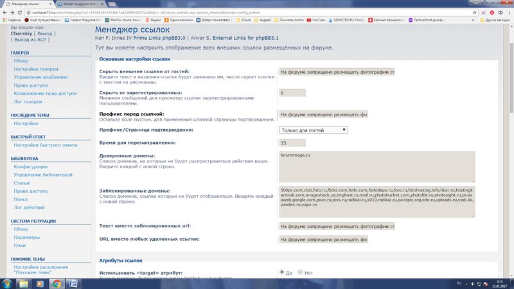Image resolution: width=514 pixels, height=289 pixels.
Task: Select the "Да" radio button for target attribute
Action: point(282,272)
